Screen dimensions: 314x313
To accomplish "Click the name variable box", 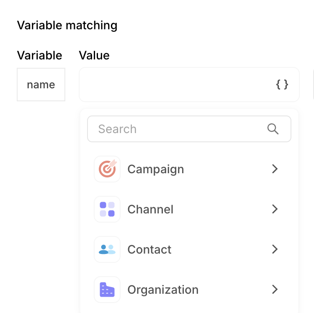I will 41,85.
